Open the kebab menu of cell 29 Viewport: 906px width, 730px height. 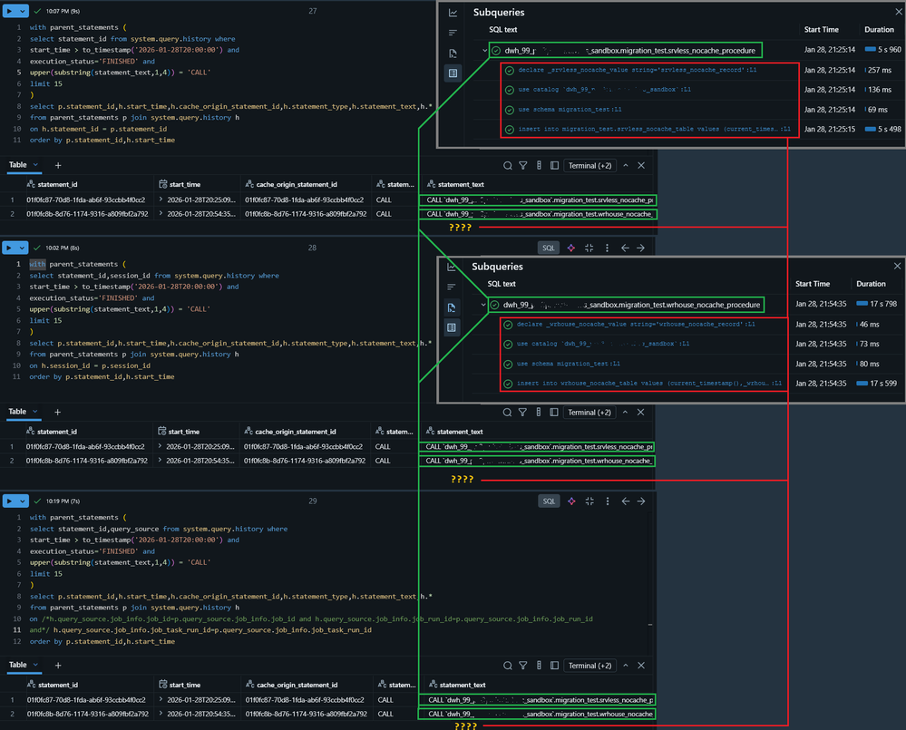pyautogui.click(x=607, y=501)
